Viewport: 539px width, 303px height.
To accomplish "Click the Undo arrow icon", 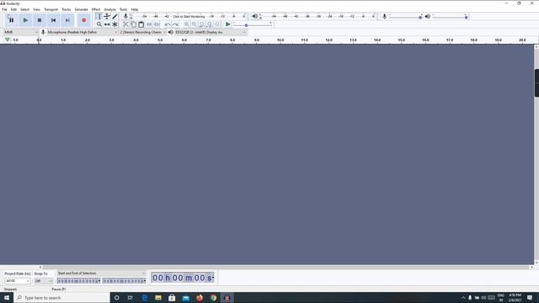I will tap(168, 24).
